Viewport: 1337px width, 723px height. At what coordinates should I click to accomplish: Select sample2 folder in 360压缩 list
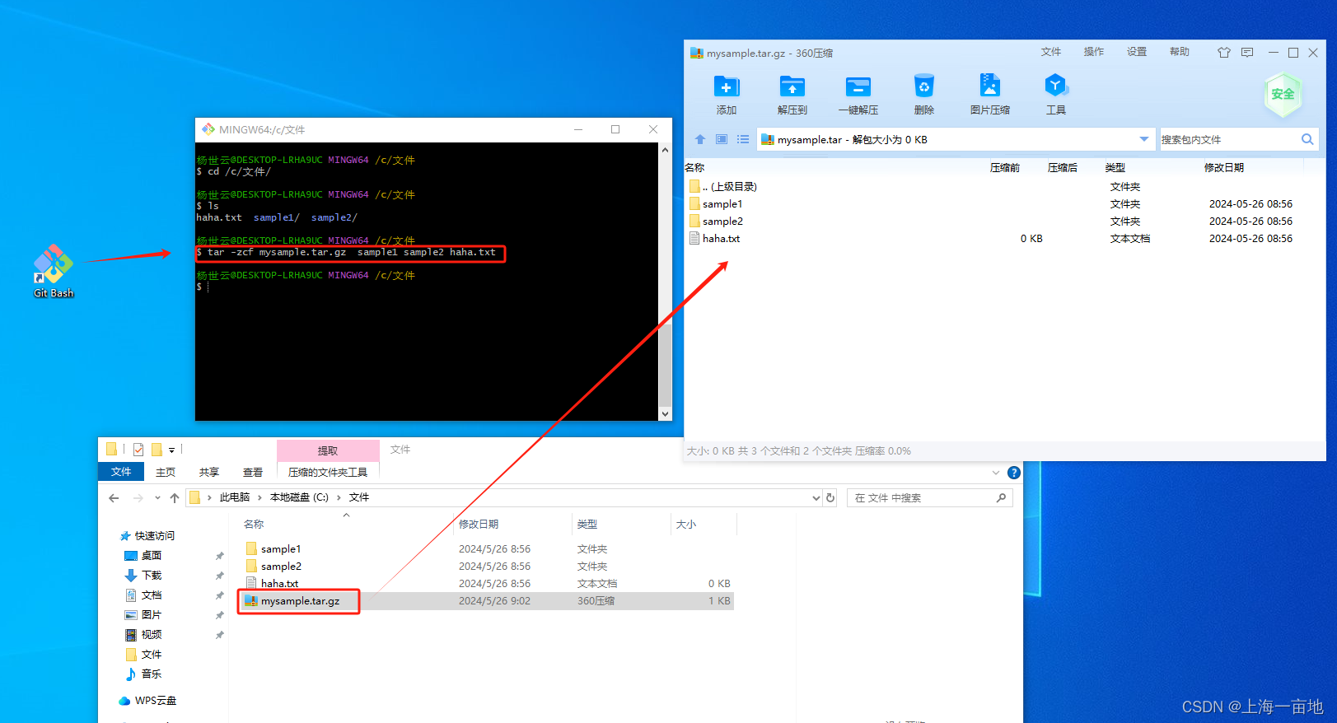1005,222
